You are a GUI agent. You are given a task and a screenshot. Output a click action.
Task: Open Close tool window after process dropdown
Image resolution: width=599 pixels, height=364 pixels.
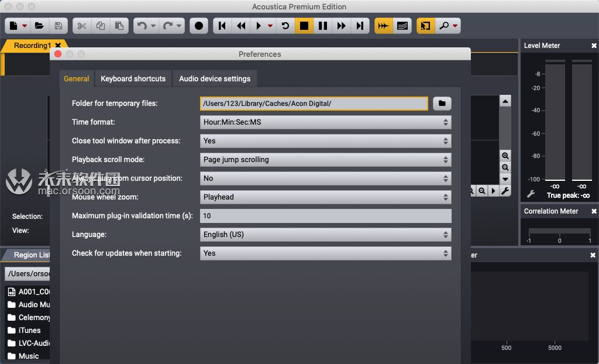click(x=325, y=141)
